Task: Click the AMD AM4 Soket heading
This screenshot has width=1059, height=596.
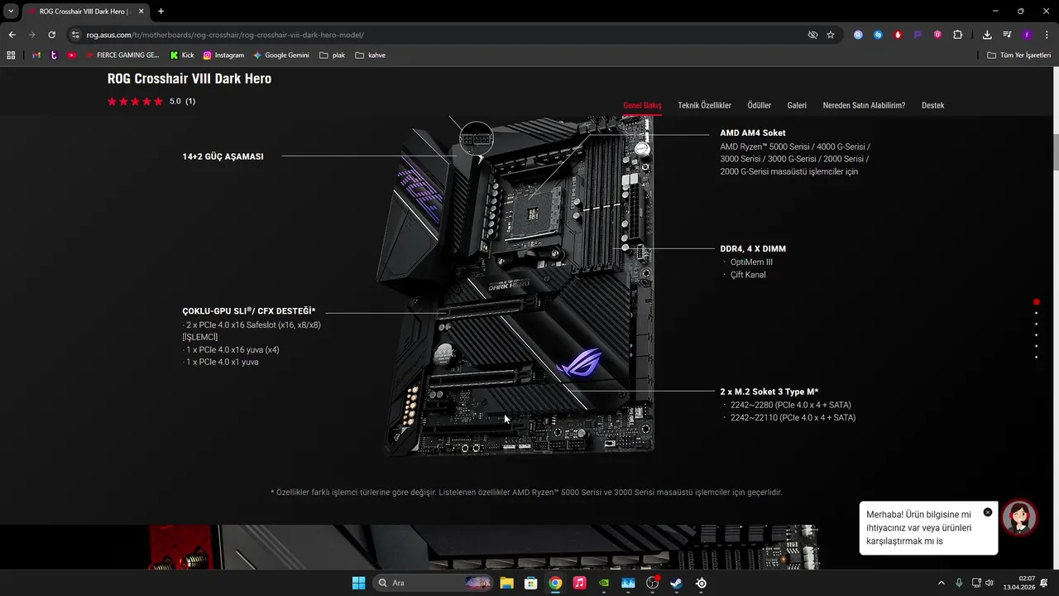Action: 753,132
